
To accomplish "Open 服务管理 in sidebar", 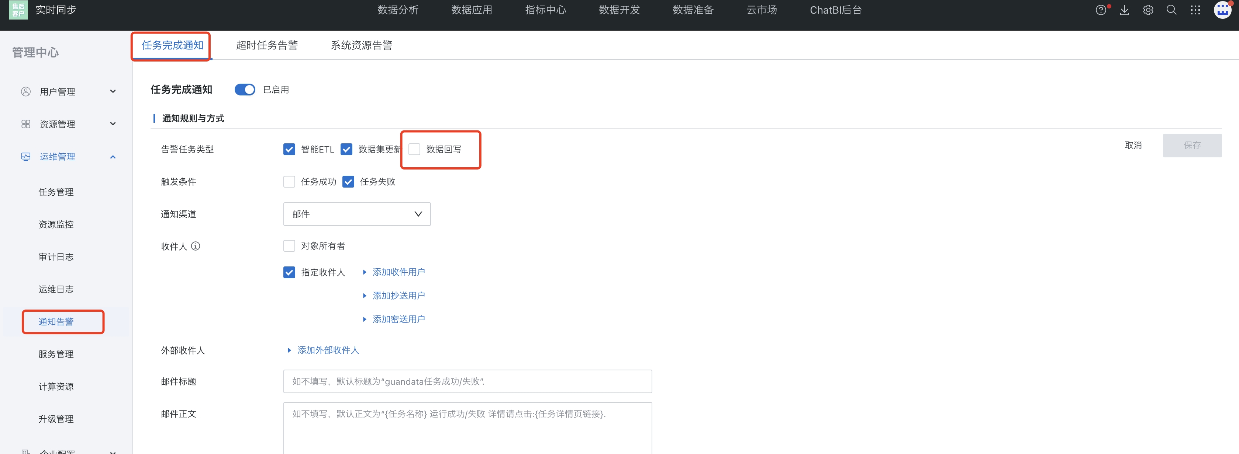I will point(56,354).
